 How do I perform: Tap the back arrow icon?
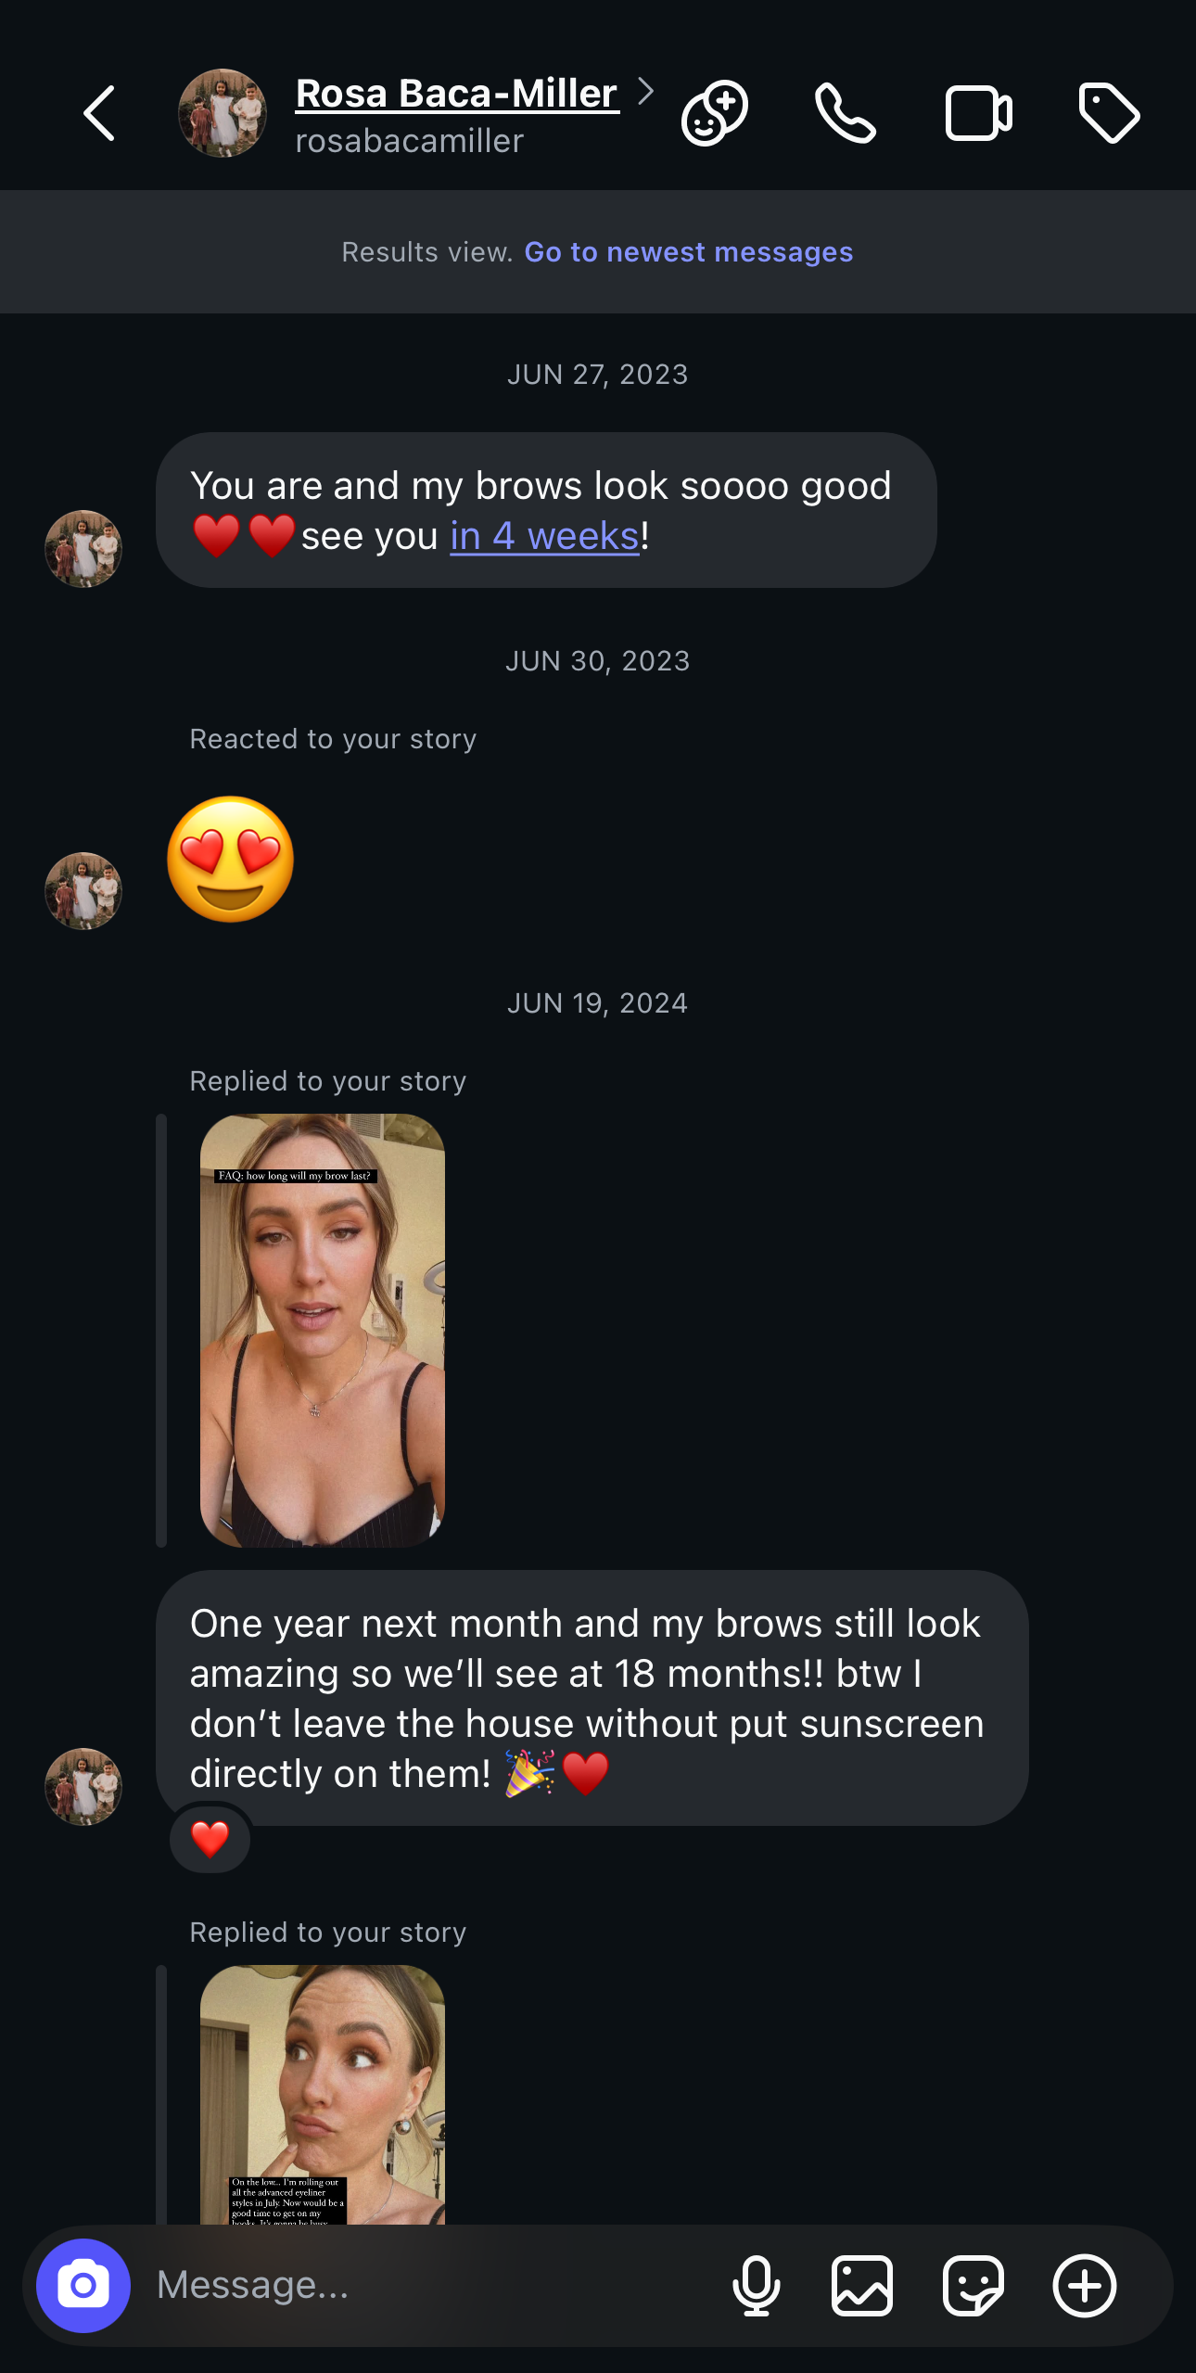99,114
